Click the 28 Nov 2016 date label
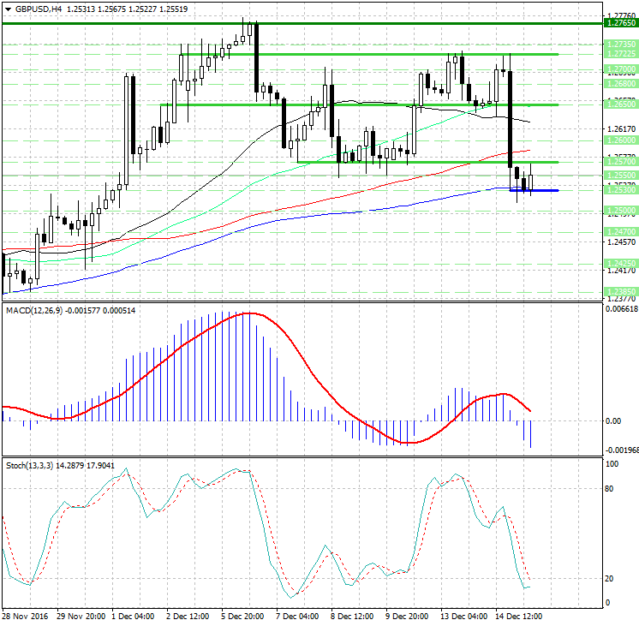 23,616
